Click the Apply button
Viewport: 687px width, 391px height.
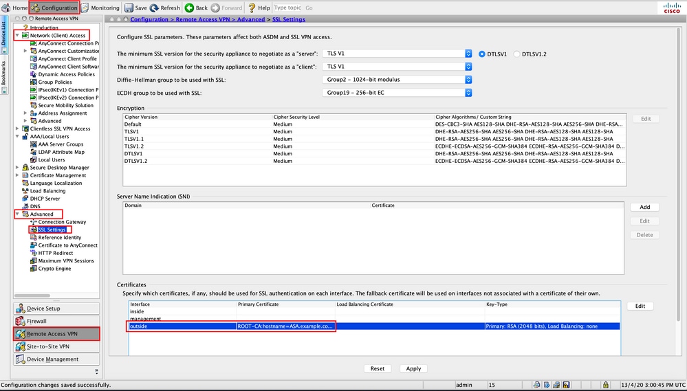[x=413, y=369]
